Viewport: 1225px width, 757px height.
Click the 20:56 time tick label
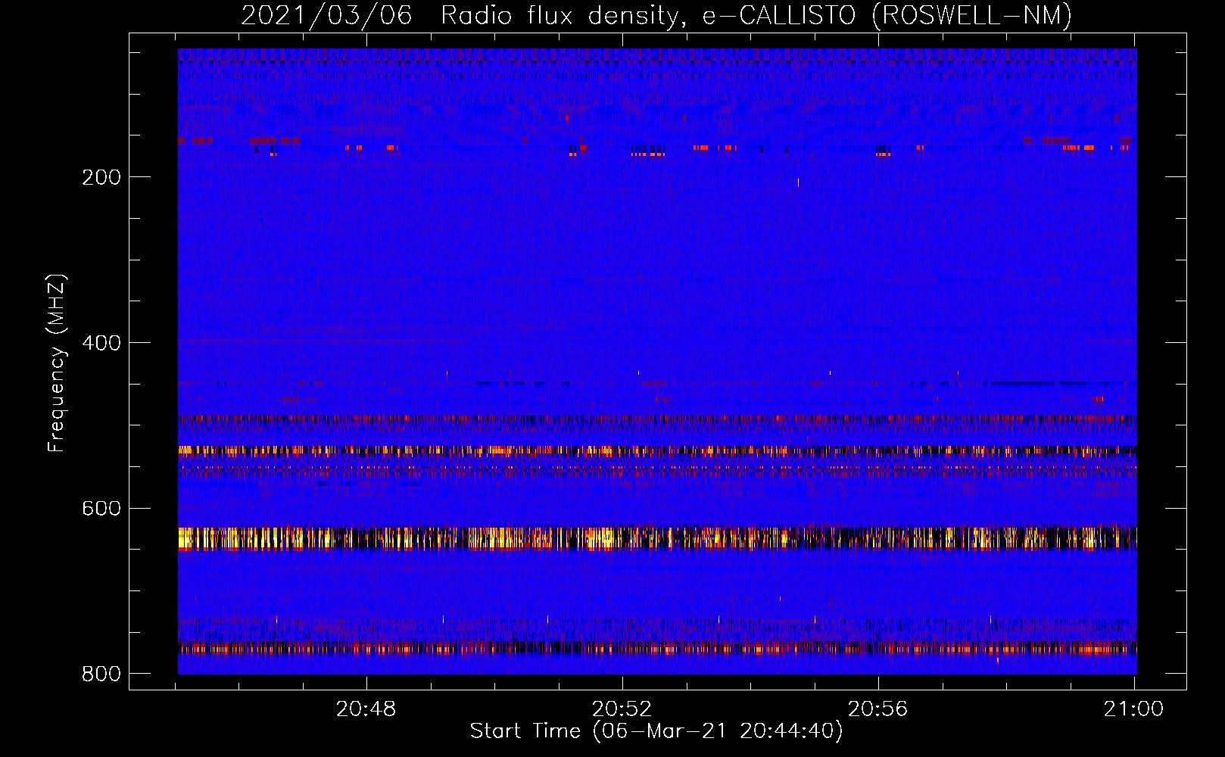point(877,709)
